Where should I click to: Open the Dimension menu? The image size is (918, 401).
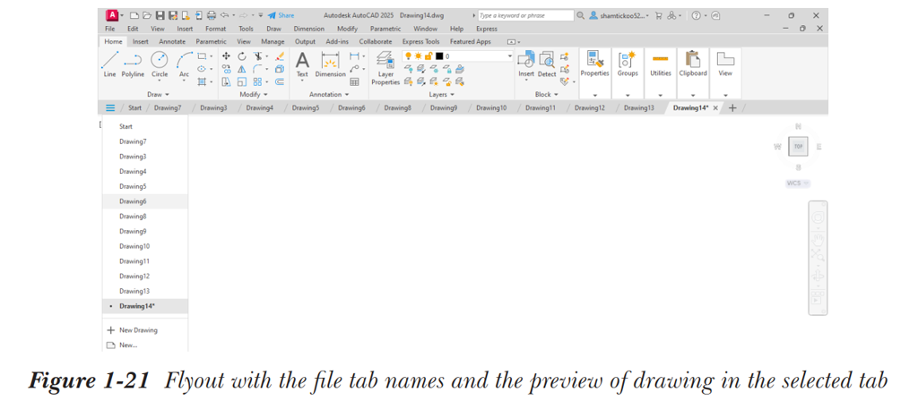309,29
